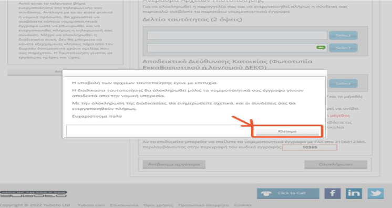Image resolution: width=392 pixels, height=208 pixels.
Task: Select file for second ID card side
Action: tap(343, 48)
